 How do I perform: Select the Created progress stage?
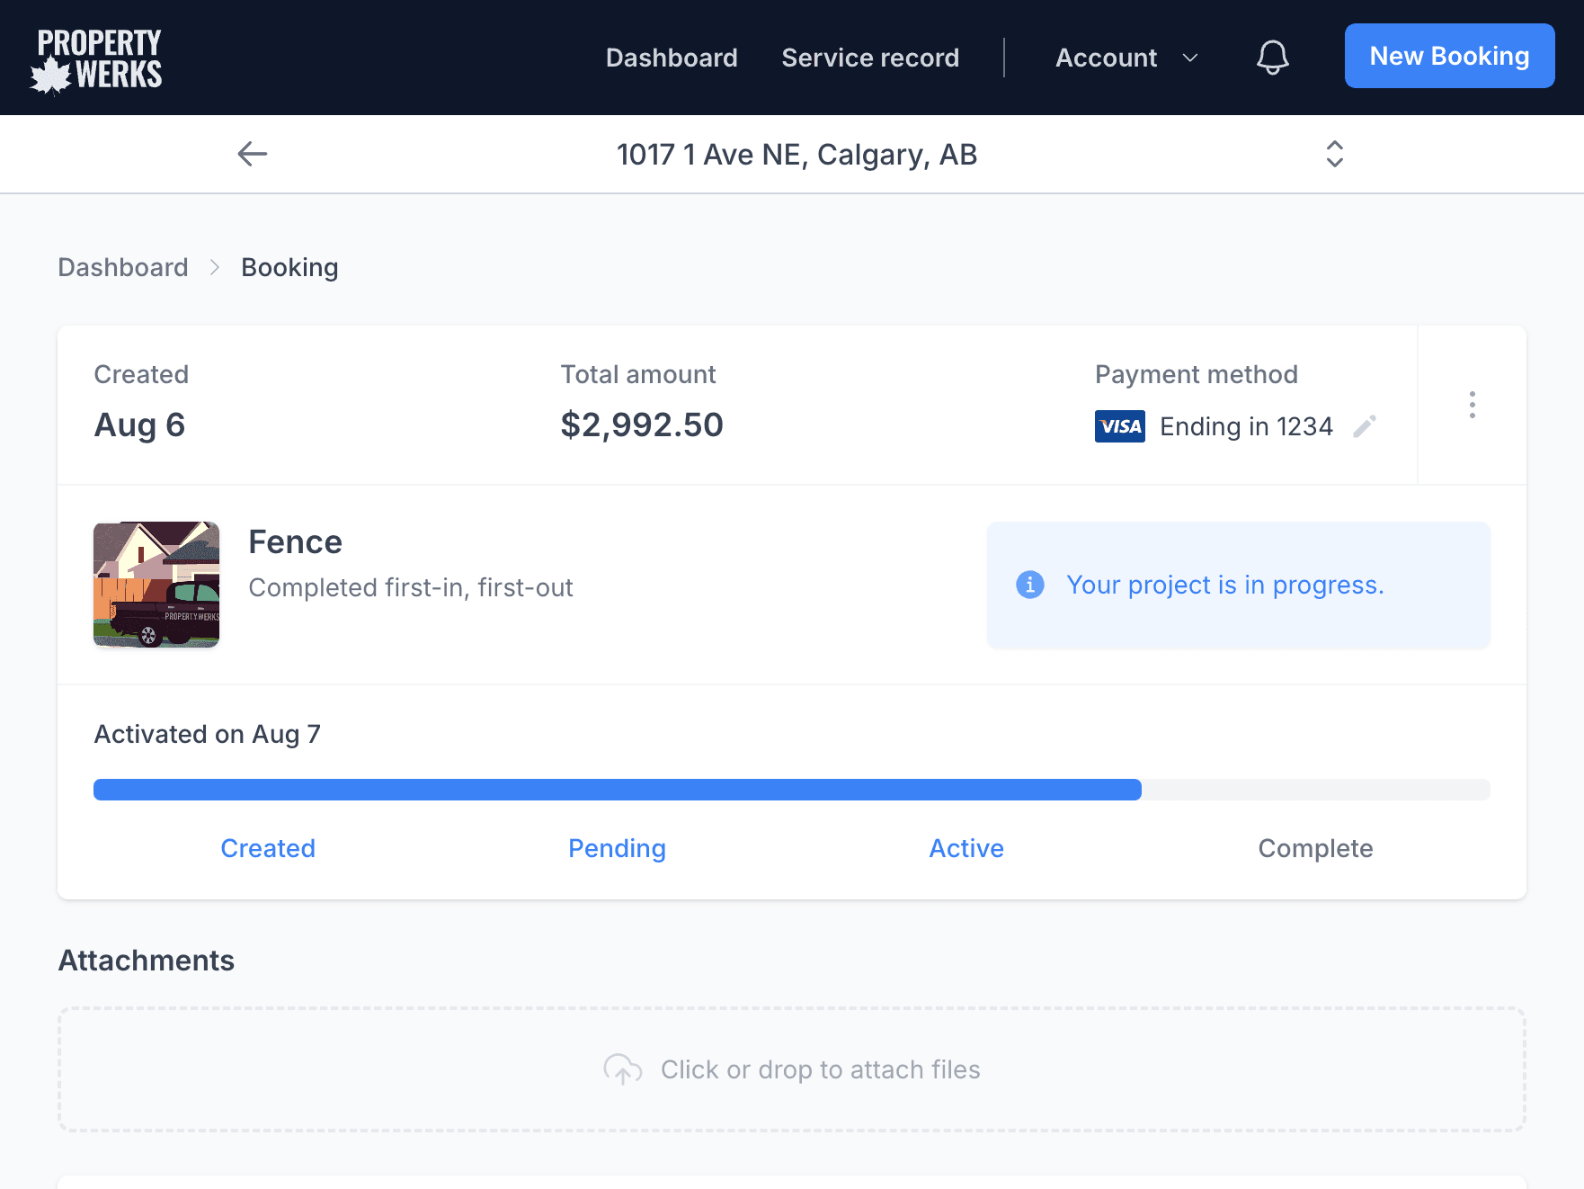click(x=268, y=848)
